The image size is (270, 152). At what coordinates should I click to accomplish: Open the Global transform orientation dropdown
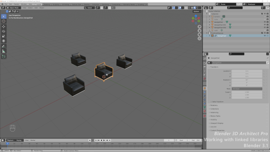(x=89, y=8)
